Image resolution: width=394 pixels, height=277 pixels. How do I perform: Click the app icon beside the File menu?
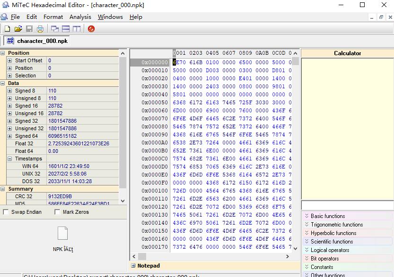tap(4, 17)
